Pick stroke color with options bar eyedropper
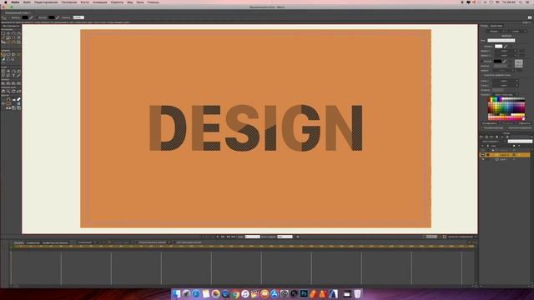 tap(58, 17)
